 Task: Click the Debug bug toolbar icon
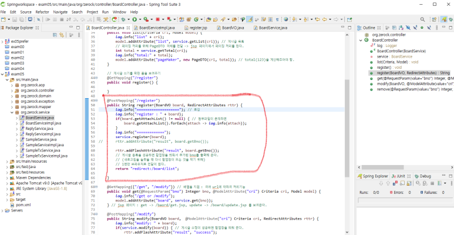pyautogui.click(x=124, y=19)
